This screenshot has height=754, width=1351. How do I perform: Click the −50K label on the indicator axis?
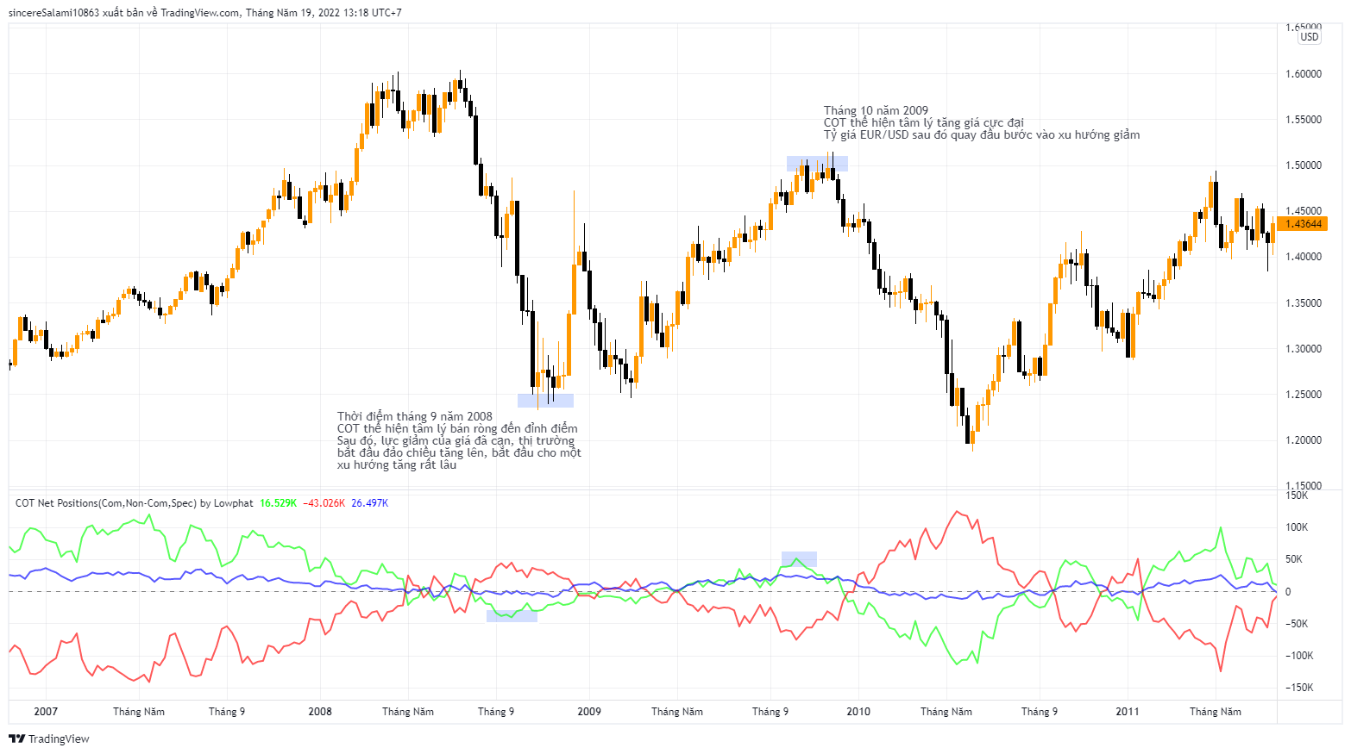click(x=1297, y=624)
